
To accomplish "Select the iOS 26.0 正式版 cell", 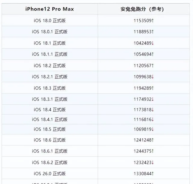I will coord(50,174).
